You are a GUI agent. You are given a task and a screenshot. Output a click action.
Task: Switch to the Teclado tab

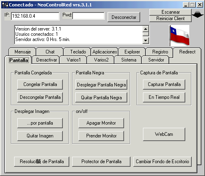(78, 52)
